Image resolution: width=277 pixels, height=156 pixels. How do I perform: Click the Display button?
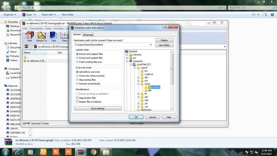[x=164, y=40]
